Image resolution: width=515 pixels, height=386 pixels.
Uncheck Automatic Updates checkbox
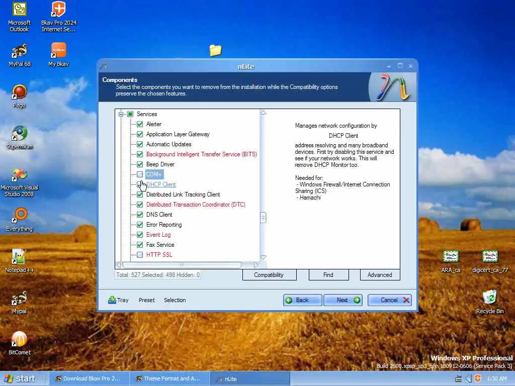click(x=140, y=144)
